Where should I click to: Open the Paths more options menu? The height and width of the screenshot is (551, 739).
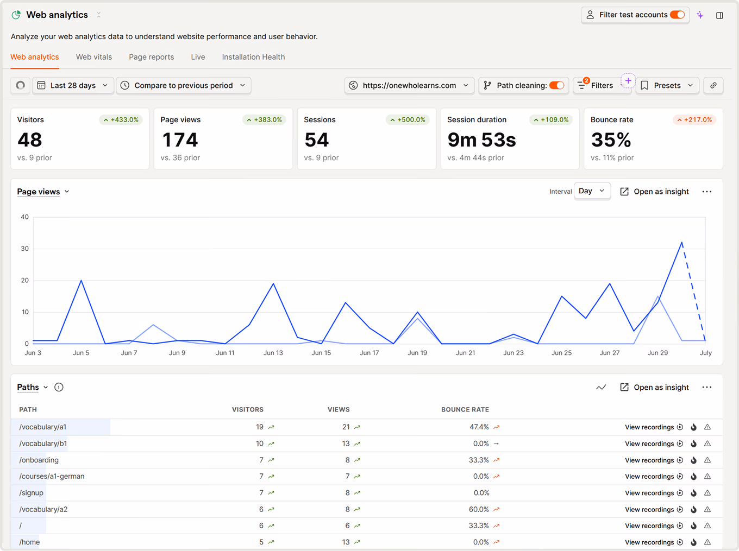pyautogui.click(x=707, y=387)
